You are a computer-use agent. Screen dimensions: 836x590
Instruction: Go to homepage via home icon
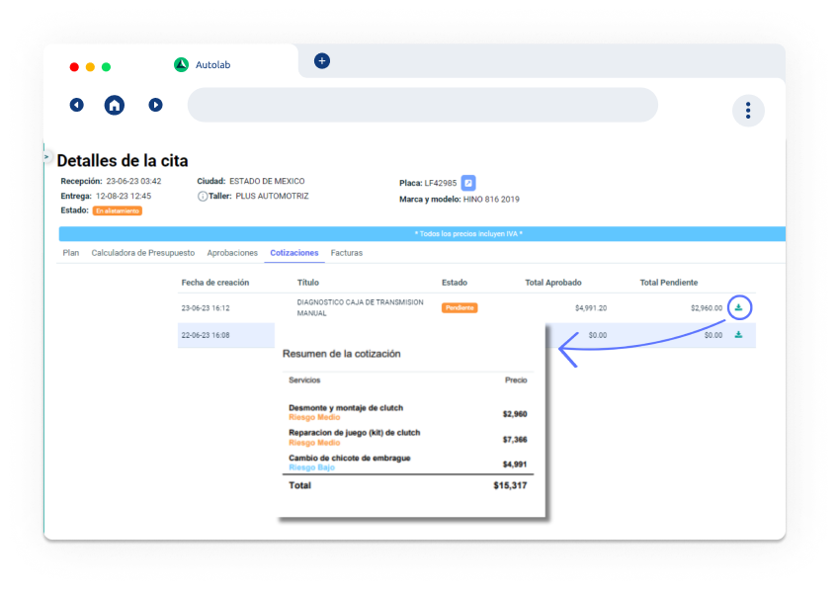(114, 104)
